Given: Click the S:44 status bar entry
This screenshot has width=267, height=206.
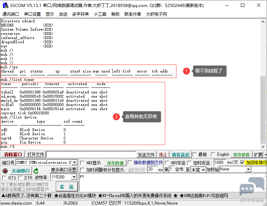Looking at the screenshot, I should click(x=40, y=203).
